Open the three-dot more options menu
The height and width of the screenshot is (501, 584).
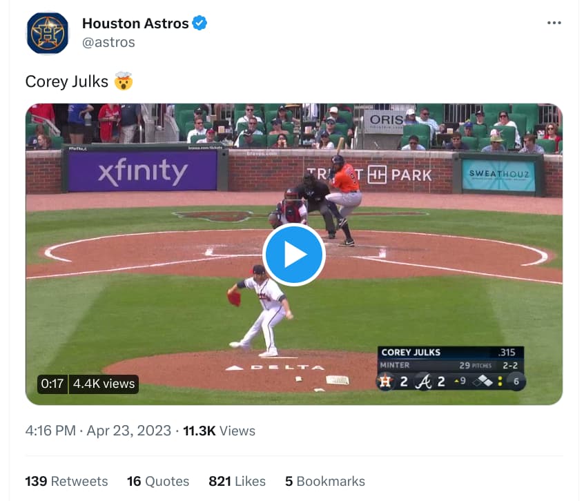click(554, 23)
